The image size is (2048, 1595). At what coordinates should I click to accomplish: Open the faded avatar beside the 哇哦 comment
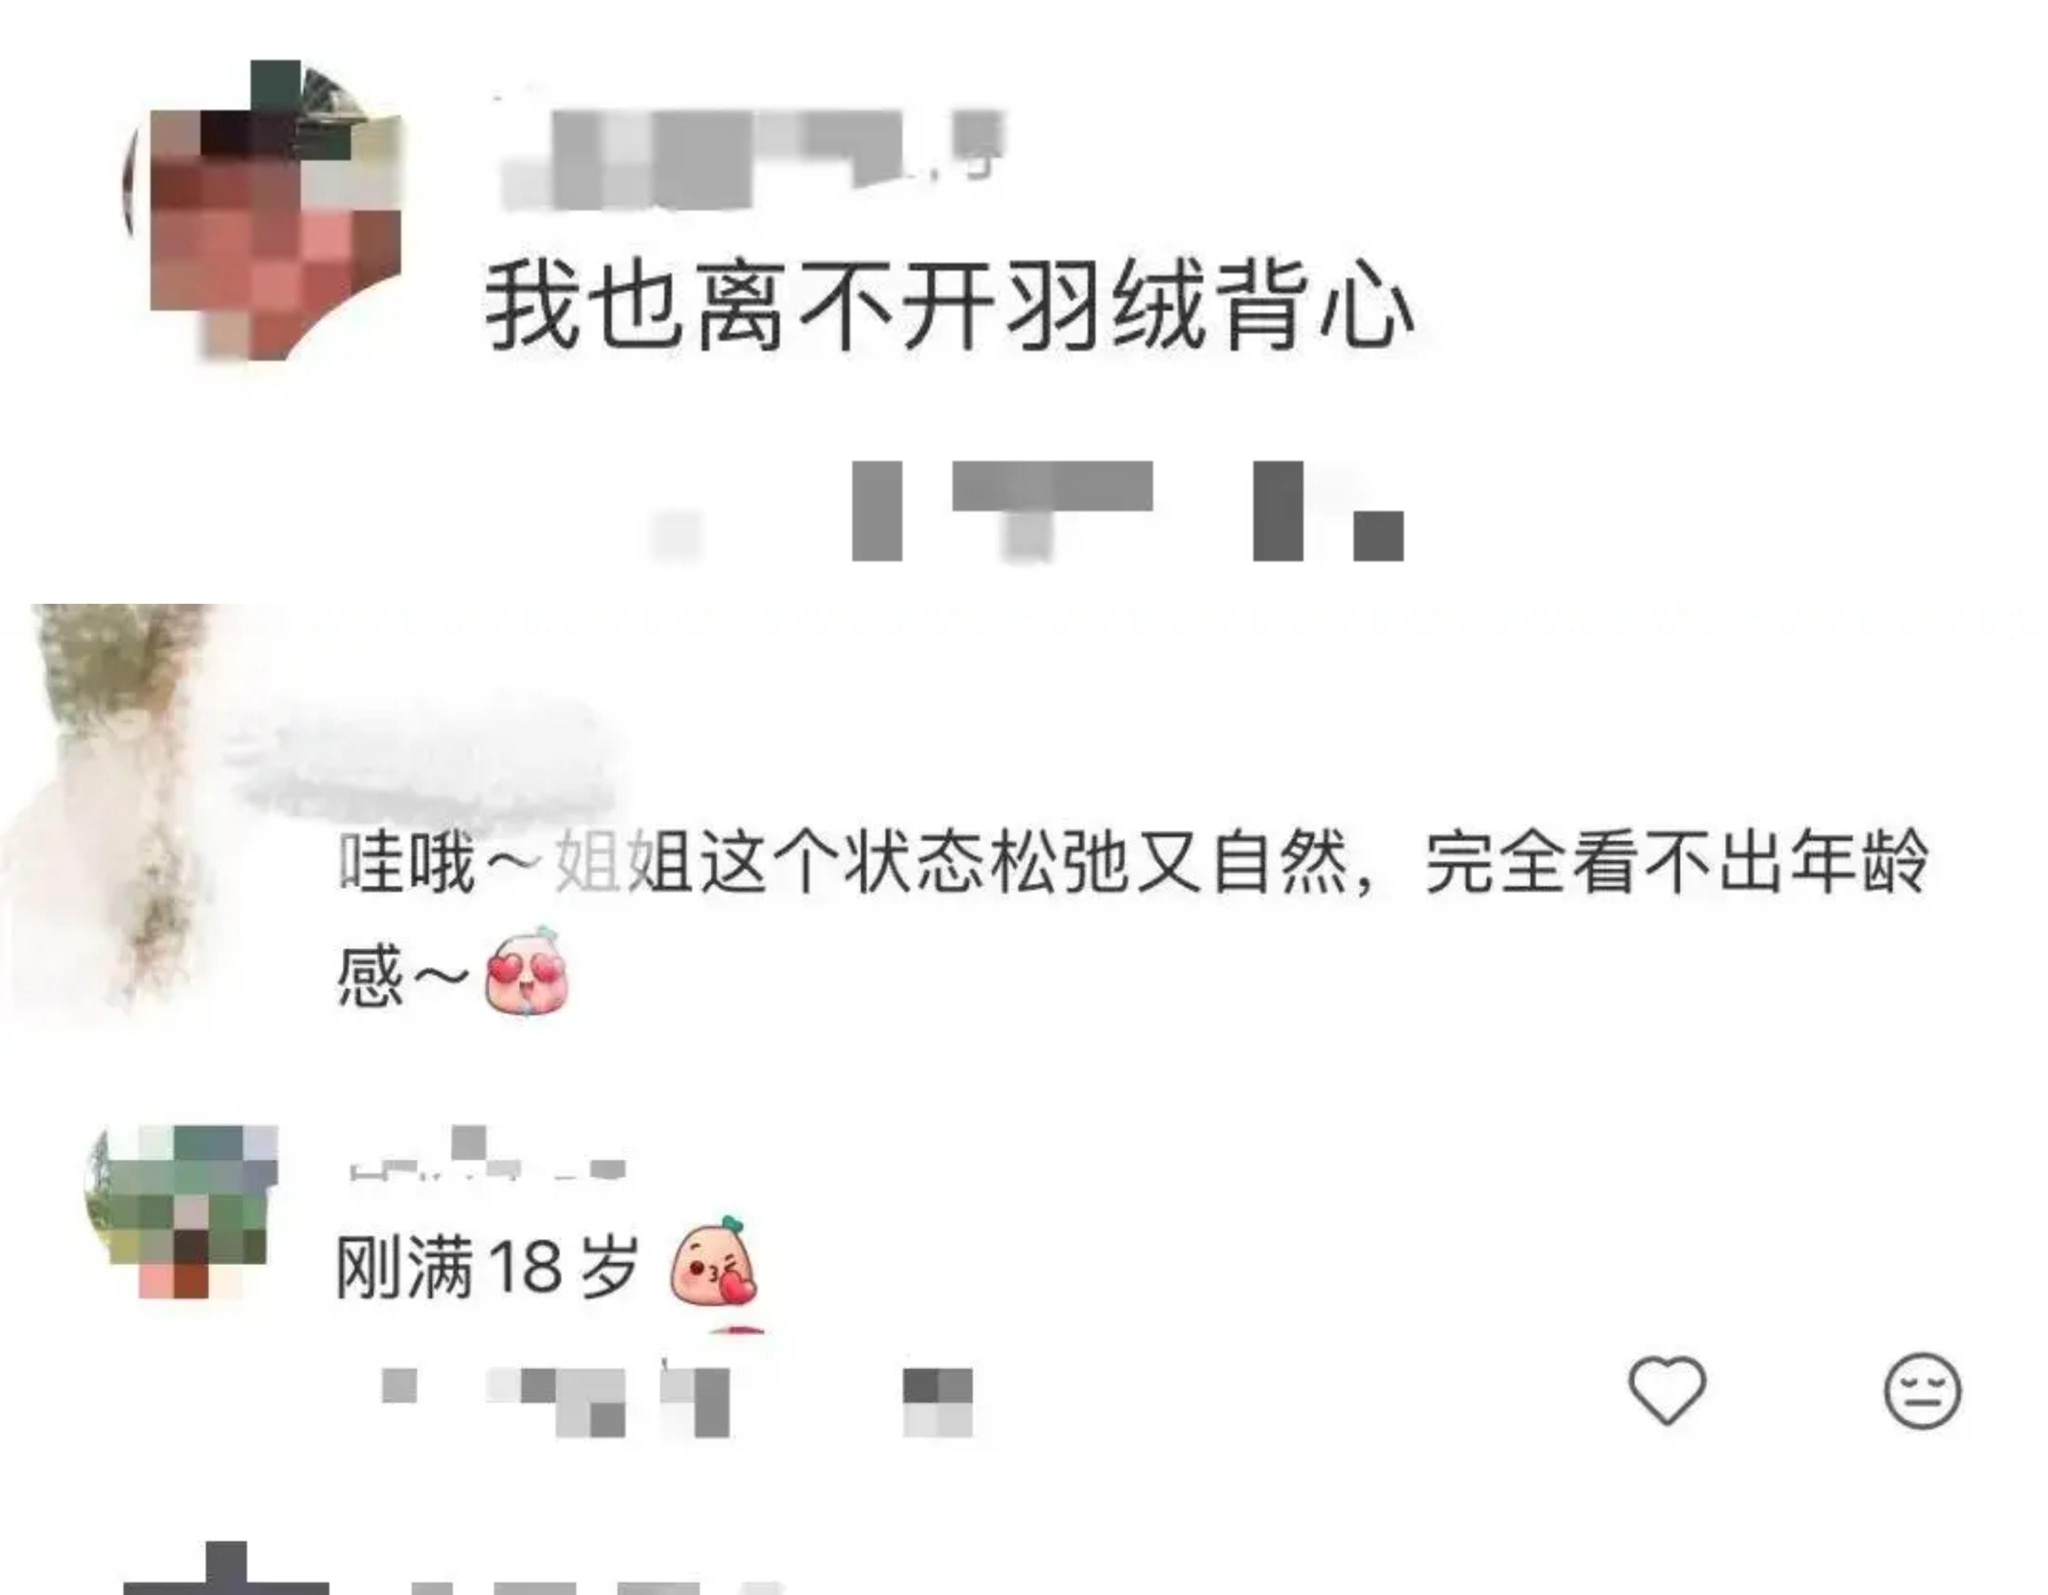click(x=112, y=806)
